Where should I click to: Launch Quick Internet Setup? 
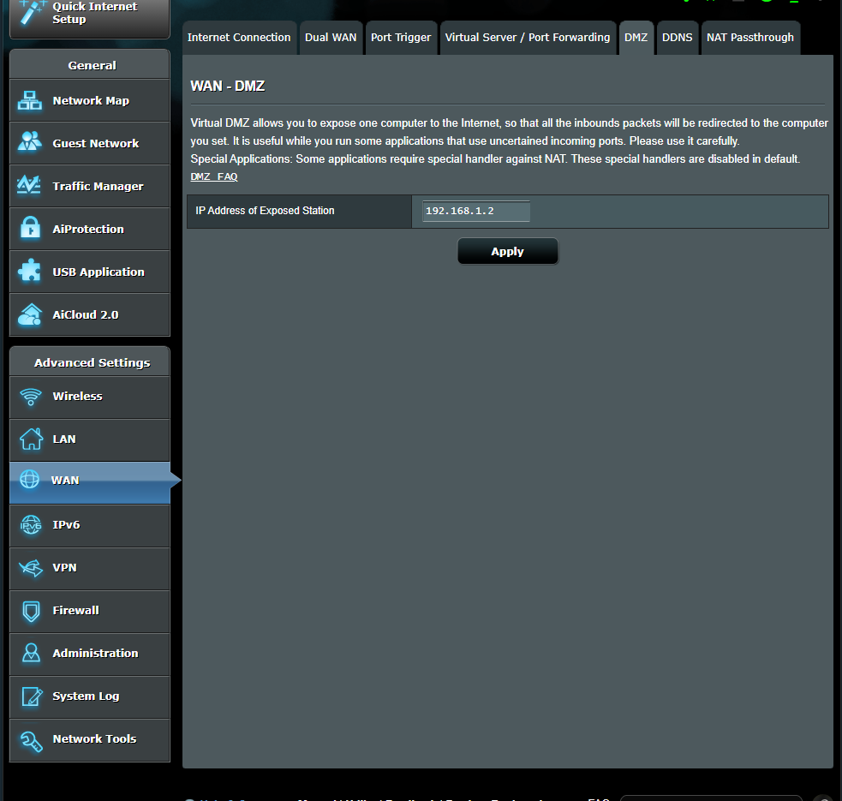[x=90, y=15]
